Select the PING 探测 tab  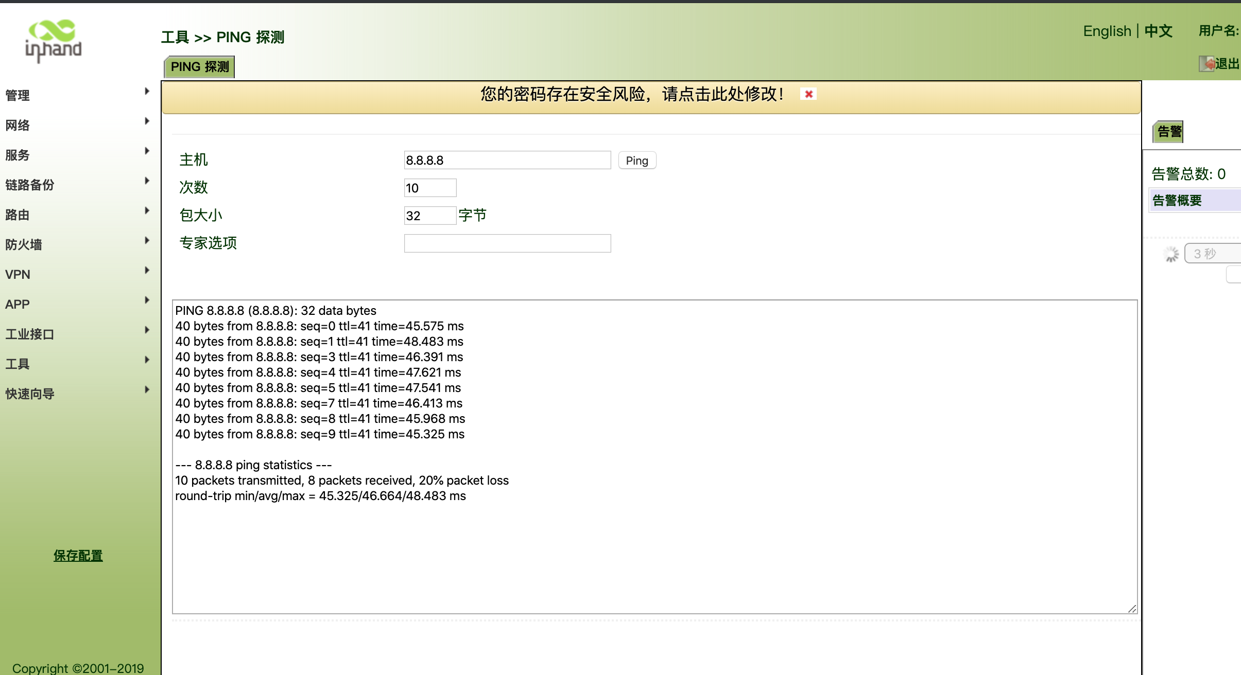point(200,67)
